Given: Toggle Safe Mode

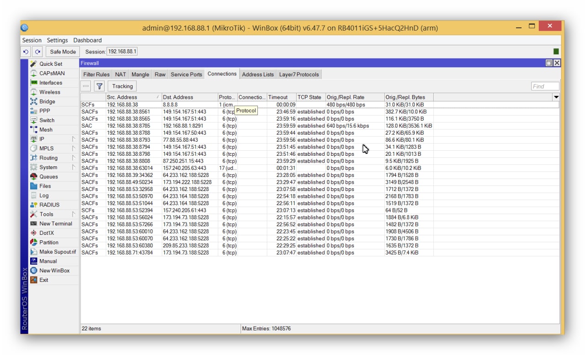Looking at the screenshot, I should (63, 52).
